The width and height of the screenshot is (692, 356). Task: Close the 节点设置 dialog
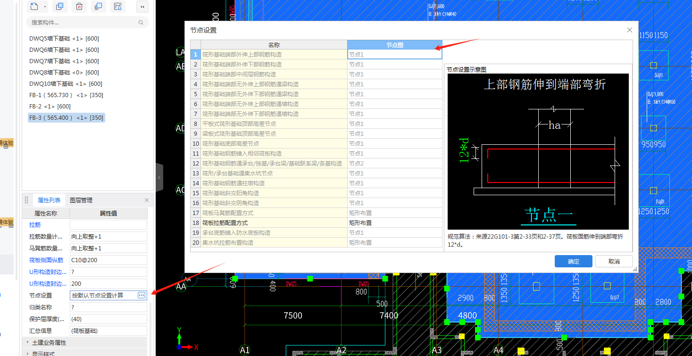pyautogui.click(x=629, y=30)
